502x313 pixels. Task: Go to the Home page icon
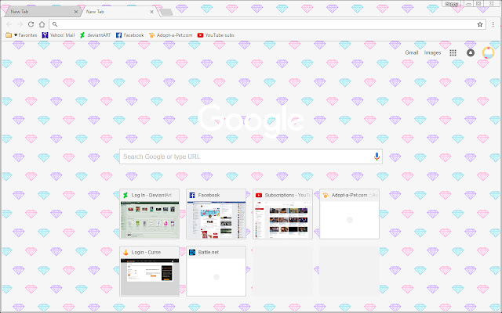42,24
